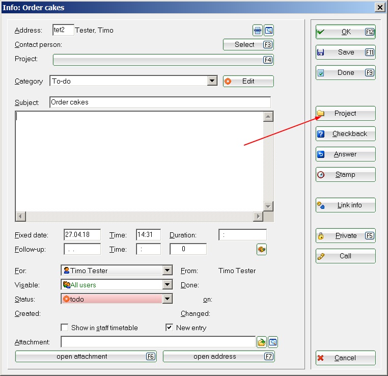The width and height of the screenshot is (388, 376).
Task: Uncheck the New entry checkbox
Action: pyautogui.click(x=170, y=328)
